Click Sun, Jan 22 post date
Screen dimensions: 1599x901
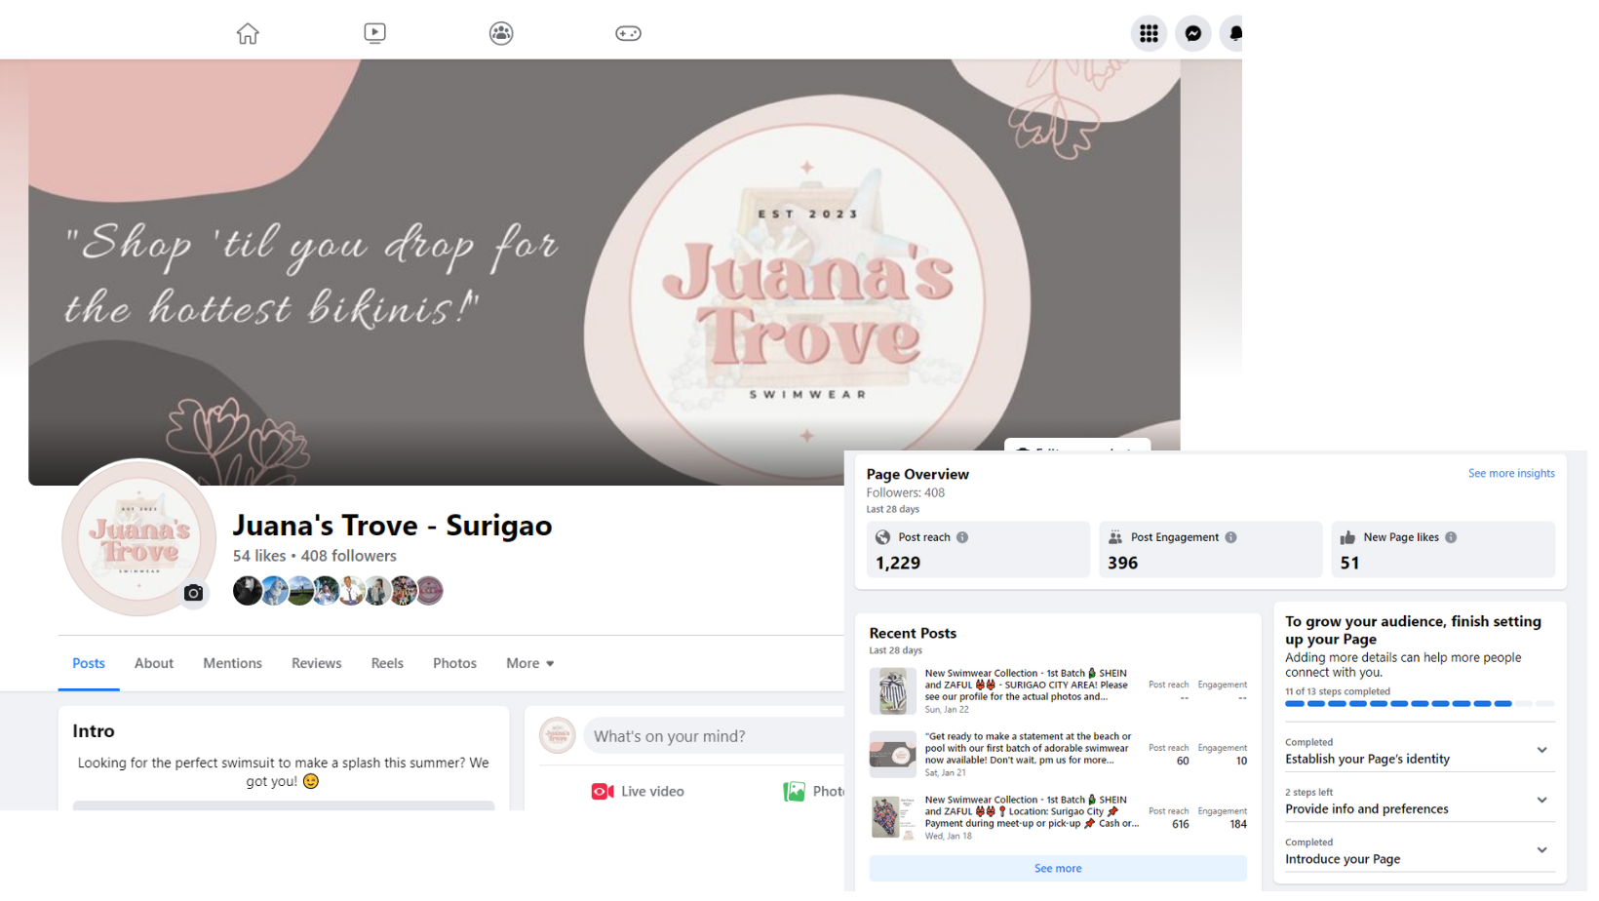click(x=947, y=710)
